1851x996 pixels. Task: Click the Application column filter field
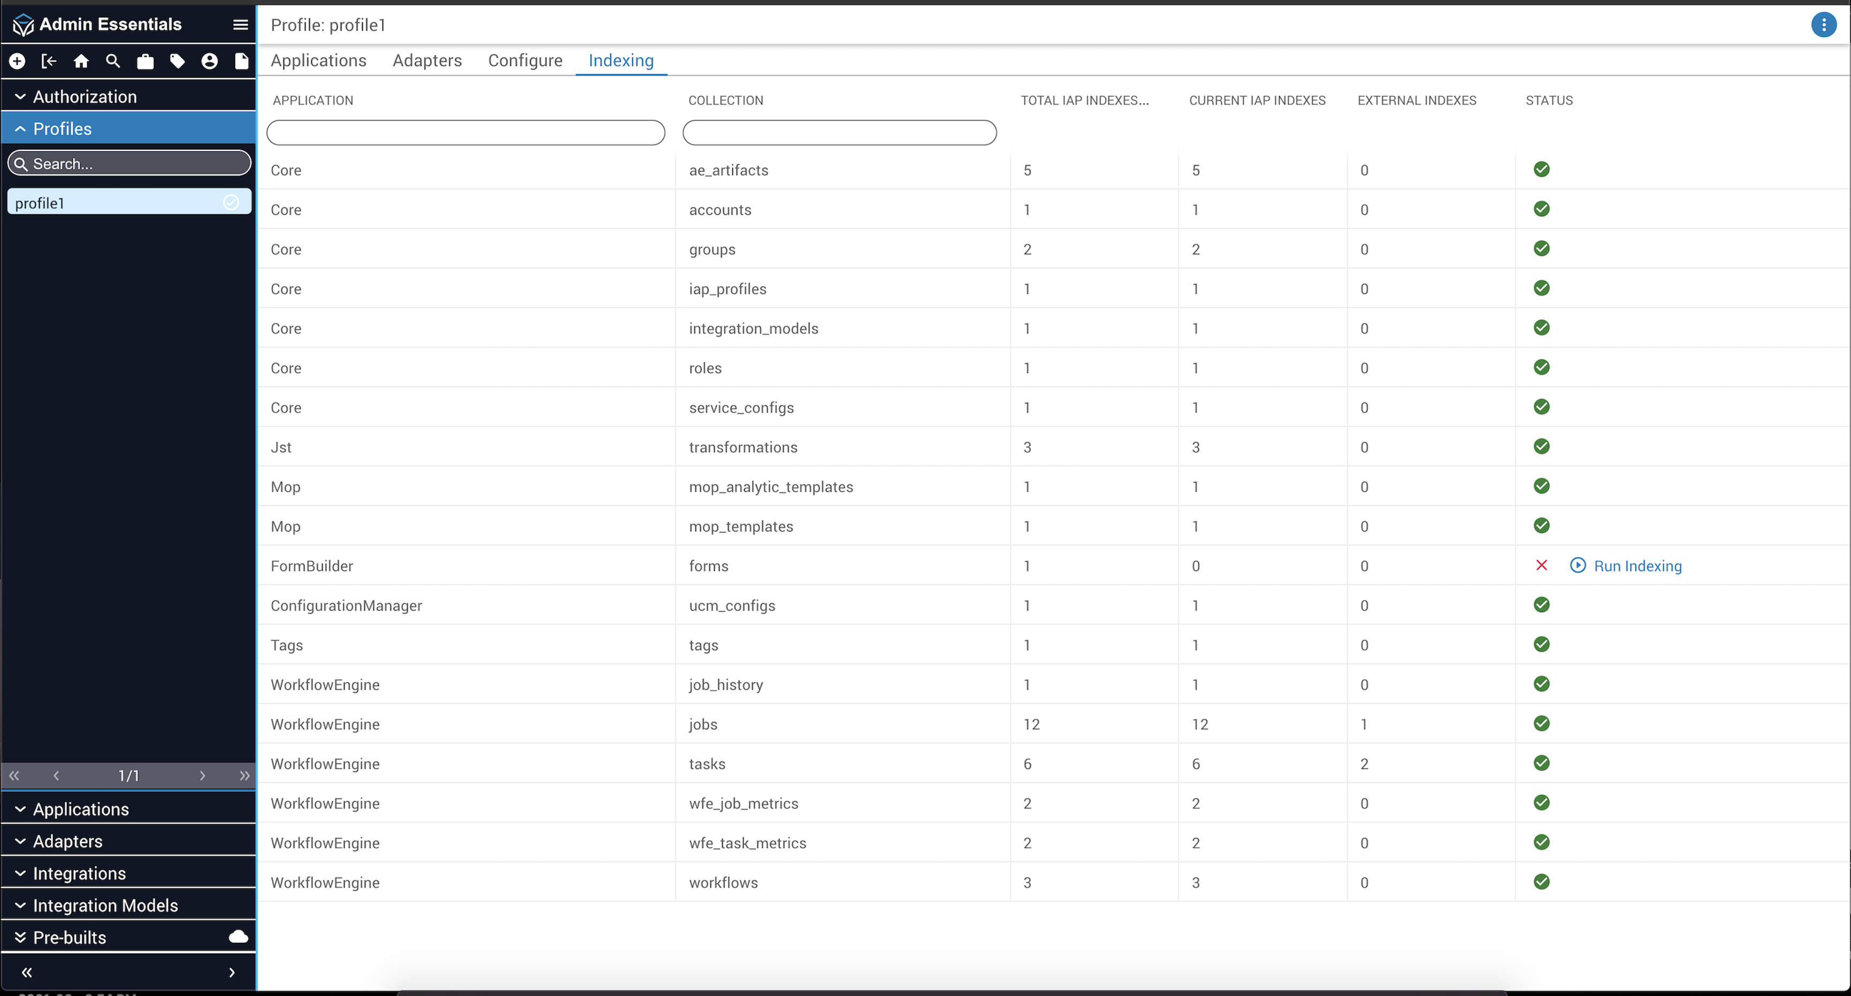(x=465, y=132)
